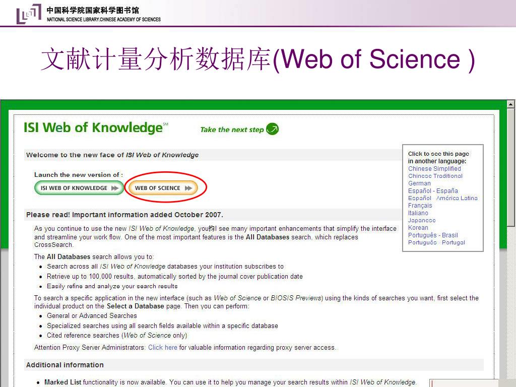
Task: Click the scrollbar up arrow
Action: pos(511,104)
